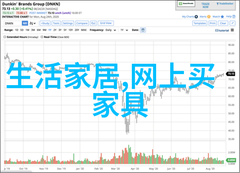Select the 9M range
The height and width of the screenshot is (173, 240).
[45, 30]
